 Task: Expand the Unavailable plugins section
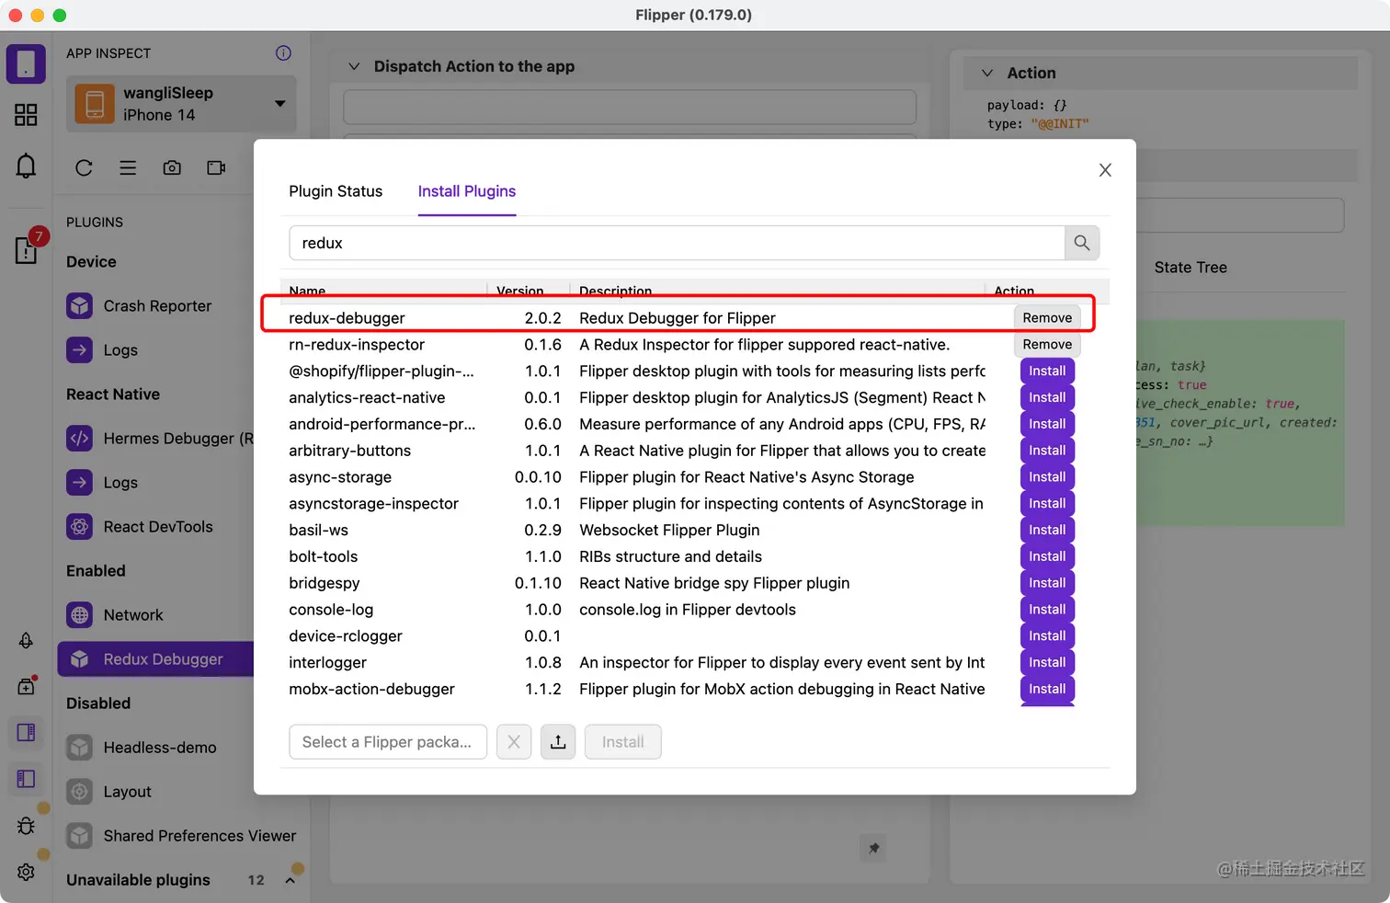291,880
